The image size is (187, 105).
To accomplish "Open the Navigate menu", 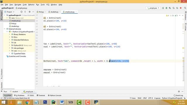I will click(x=18, y=5).
